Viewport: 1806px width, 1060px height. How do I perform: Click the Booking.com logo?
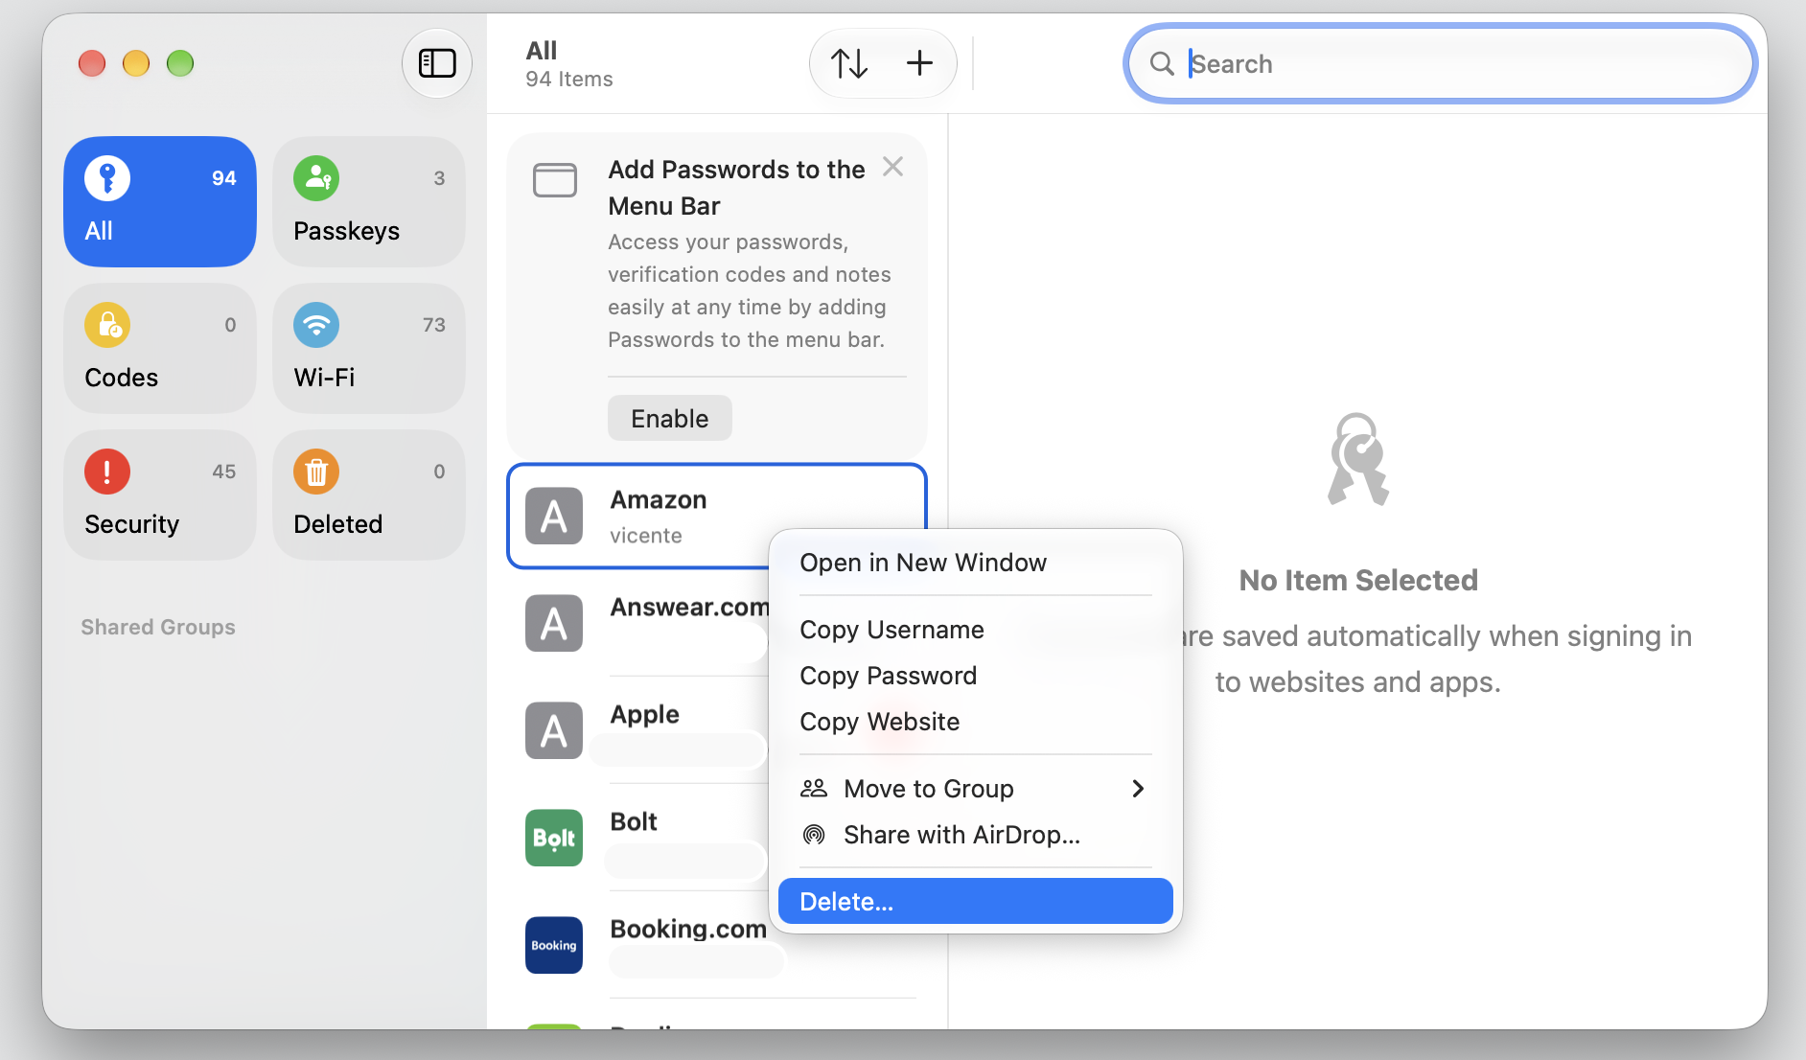554,946
